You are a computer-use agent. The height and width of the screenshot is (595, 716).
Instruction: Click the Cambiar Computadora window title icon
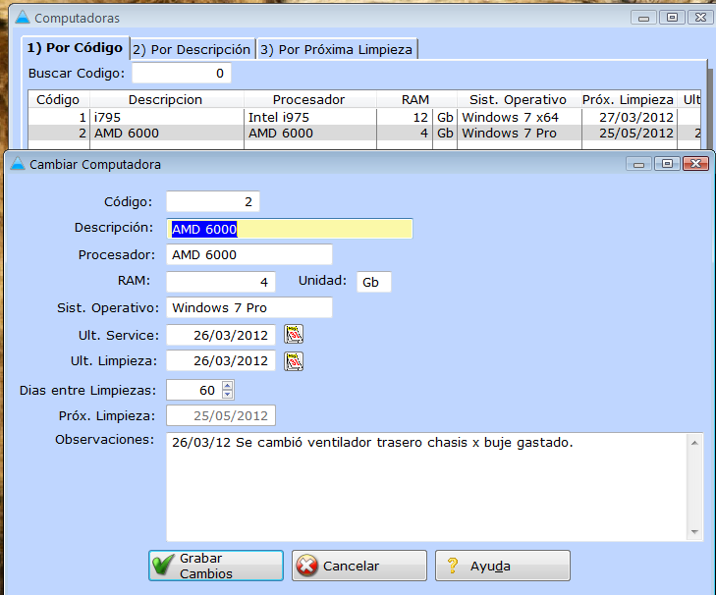tap(19, 164)
